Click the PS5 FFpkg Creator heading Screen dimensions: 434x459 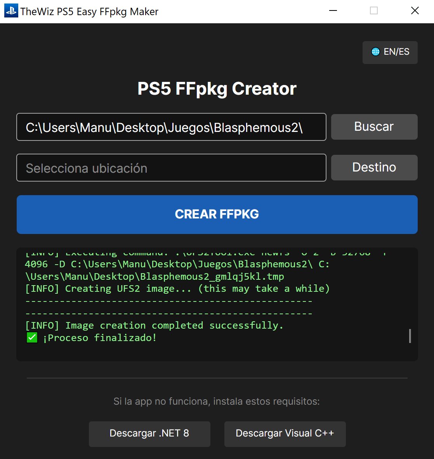217,88
